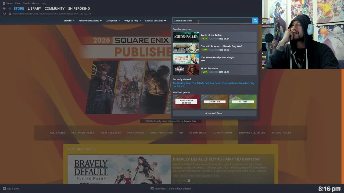Viewport: 344px width, 193px height.
Task: Switch to the STORE tab
Action: 19,9
